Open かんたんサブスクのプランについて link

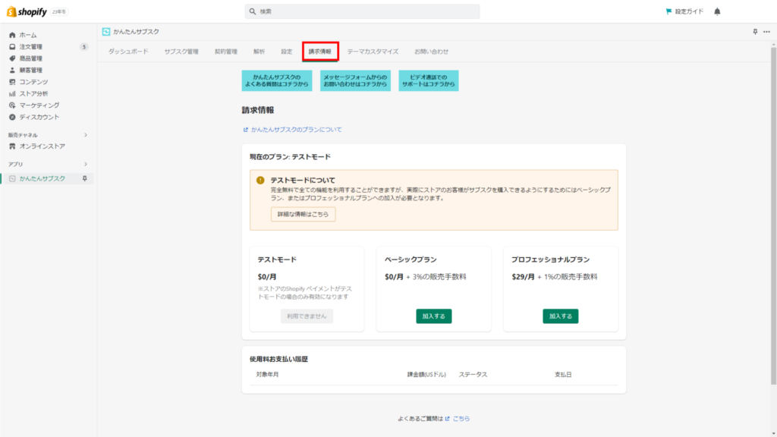coord(297,130)
